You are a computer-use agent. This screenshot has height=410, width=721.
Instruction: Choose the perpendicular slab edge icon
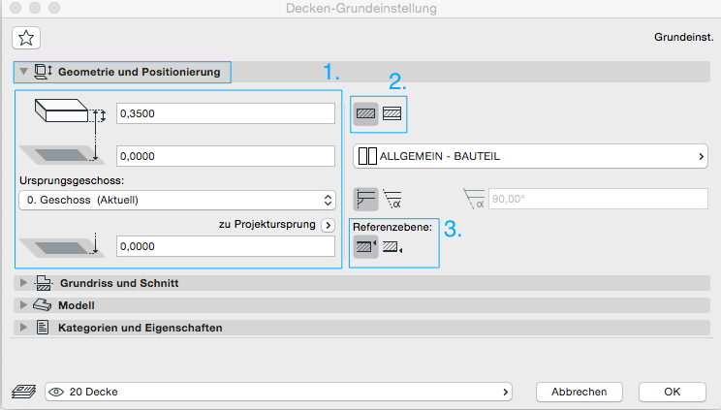click(366, 199)
